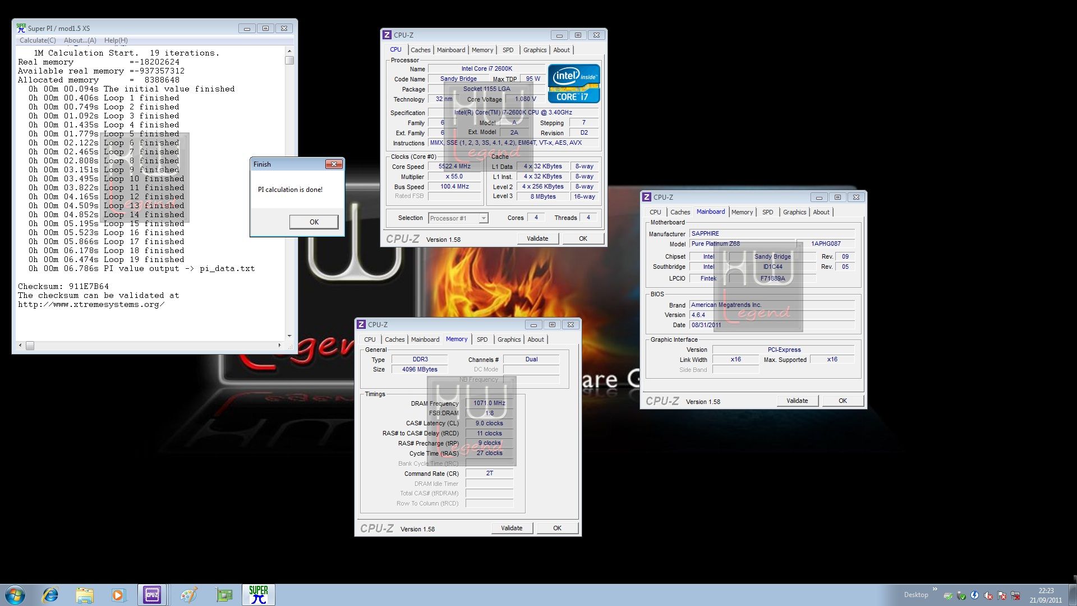1077x606 pixels.
Task: Open SPD tab in the CPU window
Action: 508,50
